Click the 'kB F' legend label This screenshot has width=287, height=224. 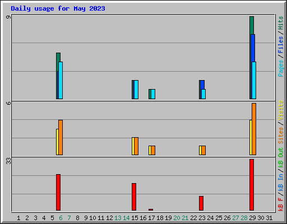tap(281, 204)
